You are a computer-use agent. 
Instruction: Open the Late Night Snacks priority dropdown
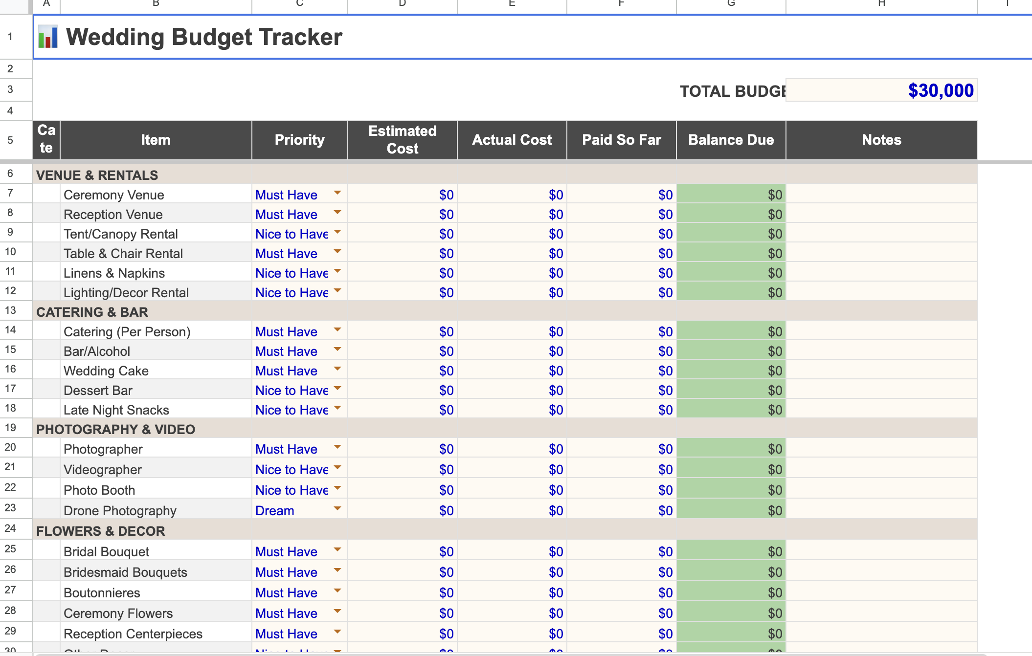(x=337, y=409)
